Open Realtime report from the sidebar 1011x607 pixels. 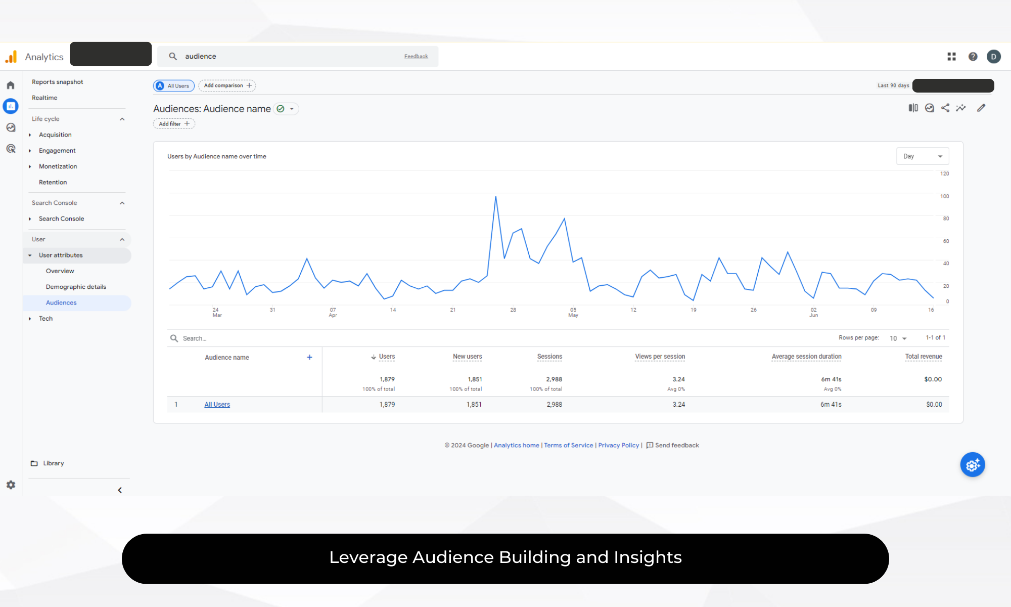coord(44,98)
